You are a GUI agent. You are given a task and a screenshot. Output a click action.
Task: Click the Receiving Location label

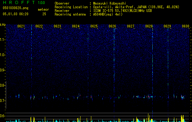pyautogui.click(x=71, y=7)
